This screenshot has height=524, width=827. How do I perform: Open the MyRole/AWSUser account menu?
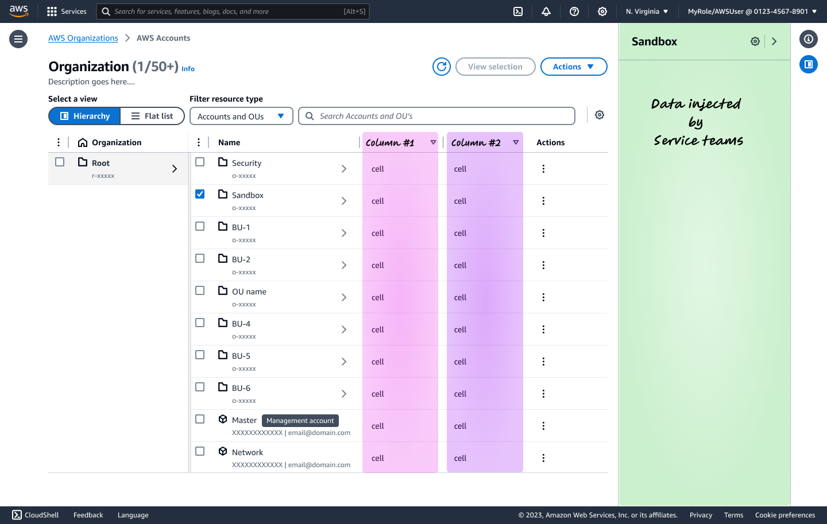(752, 11)
